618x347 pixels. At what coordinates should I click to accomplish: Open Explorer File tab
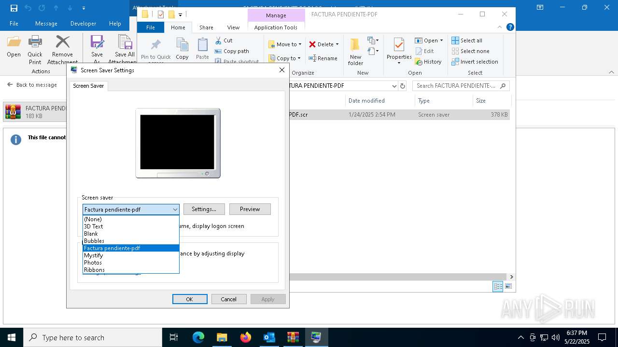(x=151, y=27)
